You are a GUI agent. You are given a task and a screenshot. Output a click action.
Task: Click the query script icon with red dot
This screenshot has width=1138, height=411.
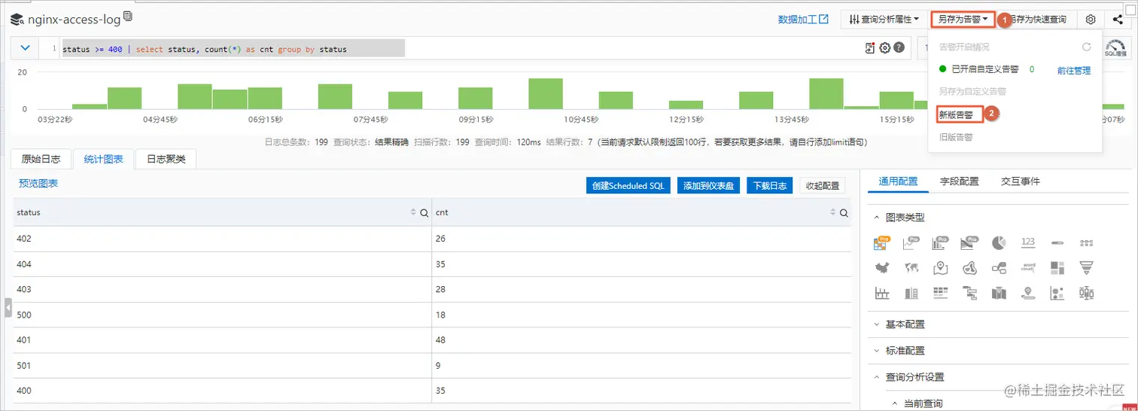pos(871,48)
